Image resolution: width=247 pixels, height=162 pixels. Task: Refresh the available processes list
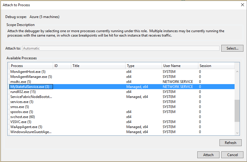[x=230, y=143]
